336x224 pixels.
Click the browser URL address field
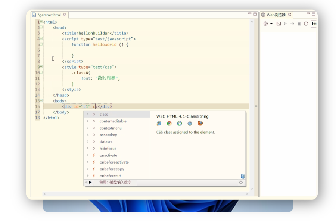click(x=314, y=24)
